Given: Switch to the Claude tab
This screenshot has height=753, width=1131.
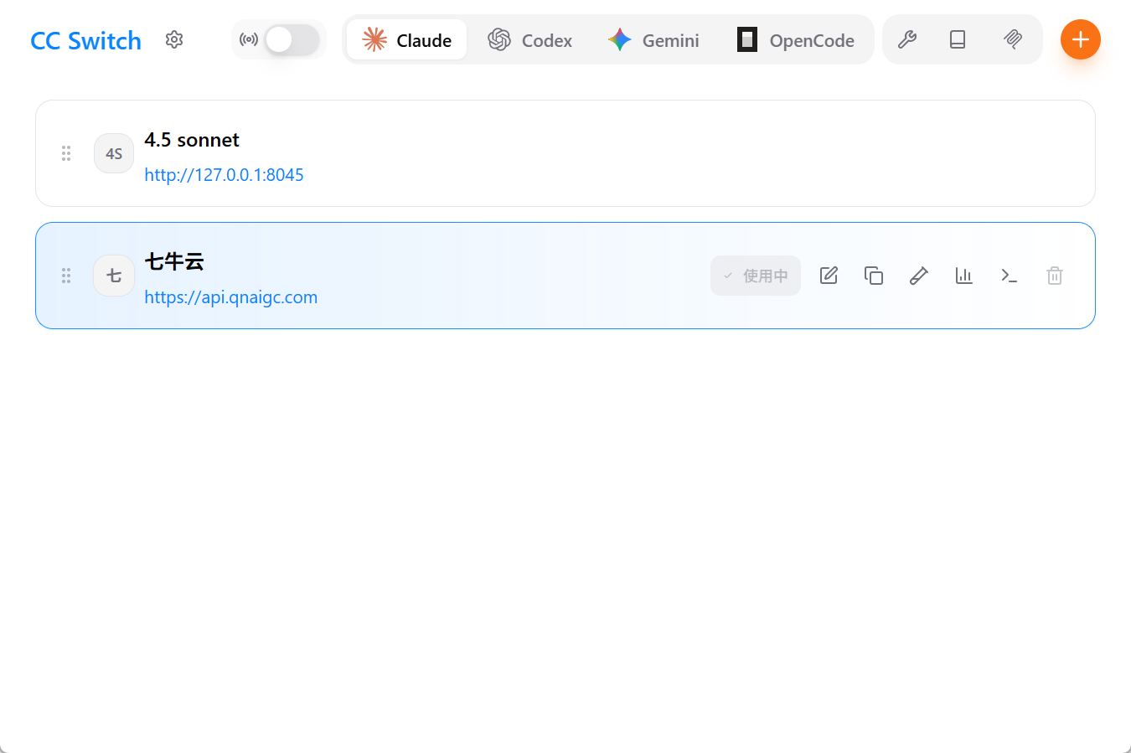Looking at the screenshot, I should coord(406,39).
